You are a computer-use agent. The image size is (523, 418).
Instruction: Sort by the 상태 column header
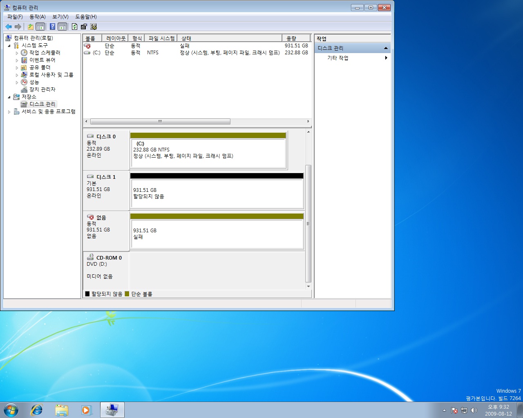229,38
